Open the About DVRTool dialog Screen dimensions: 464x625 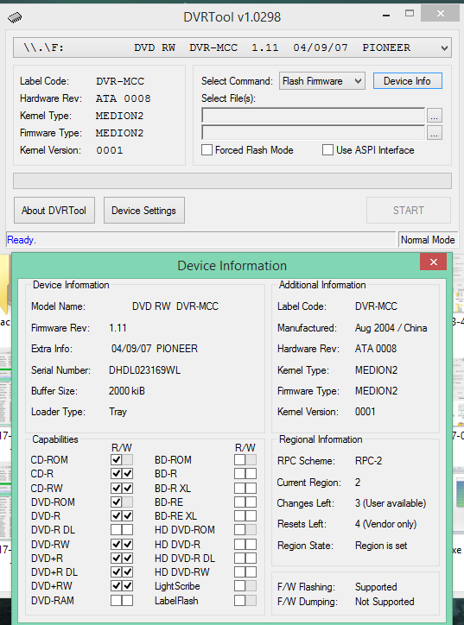(54, 210)
